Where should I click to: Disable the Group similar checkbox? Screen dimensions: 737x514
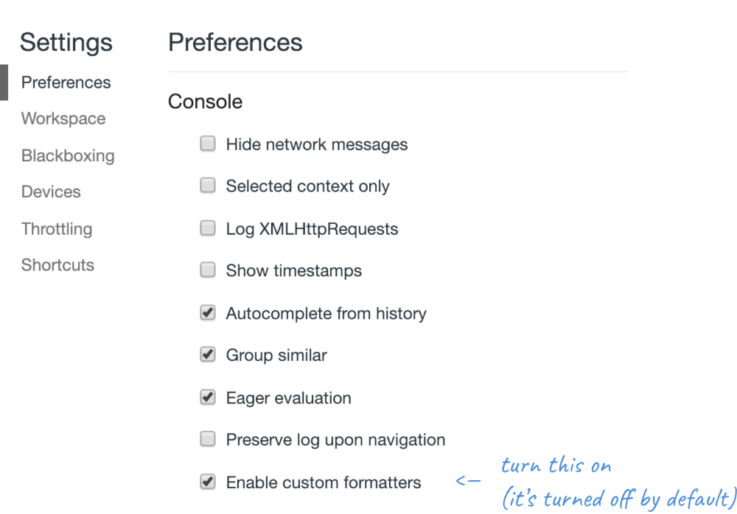(x=208, y=355)
